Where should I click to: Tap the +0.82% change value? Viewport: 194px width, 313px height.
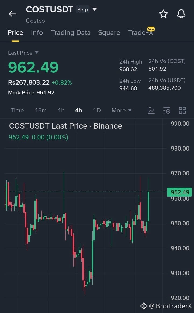[x=62, y=83]
